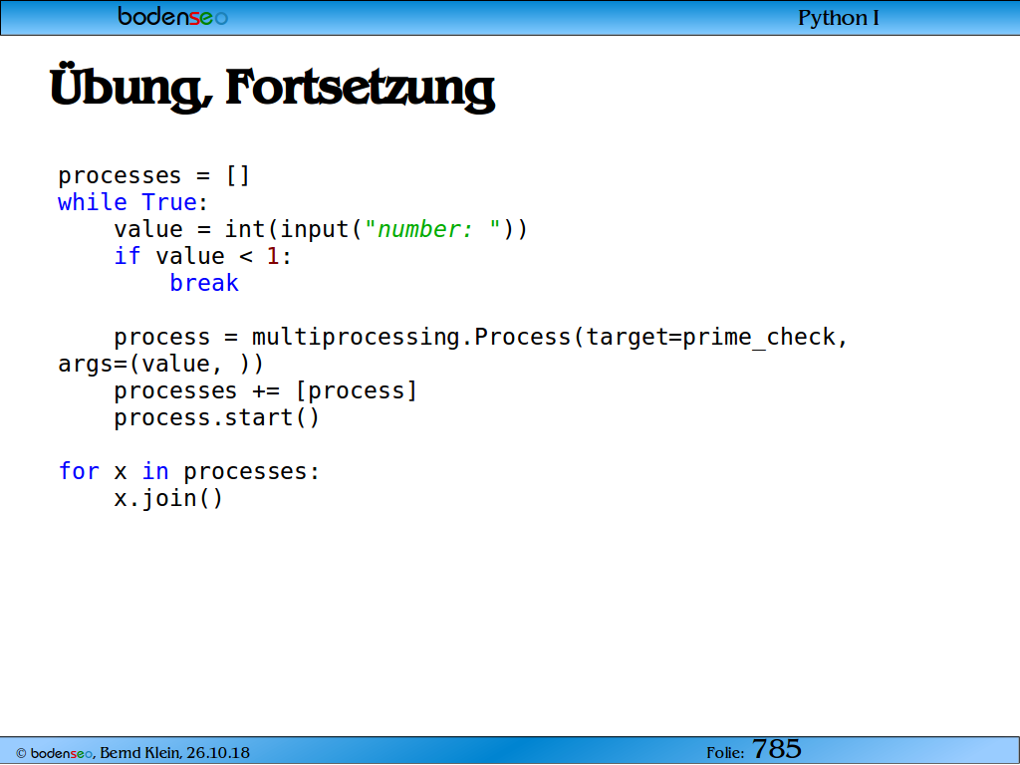Image resolution: width=1020 pixels, height=765 pixels.
Task: Click the green string "number: "
Action: [x=432, y=230]
